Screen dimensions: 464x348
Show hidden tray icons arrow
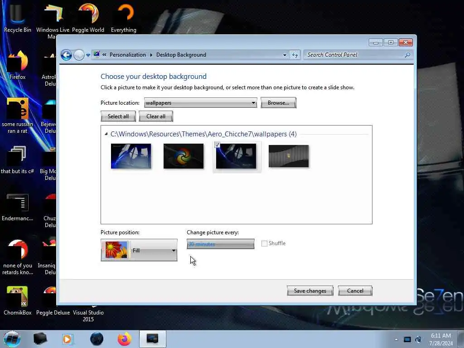point(396,339)
